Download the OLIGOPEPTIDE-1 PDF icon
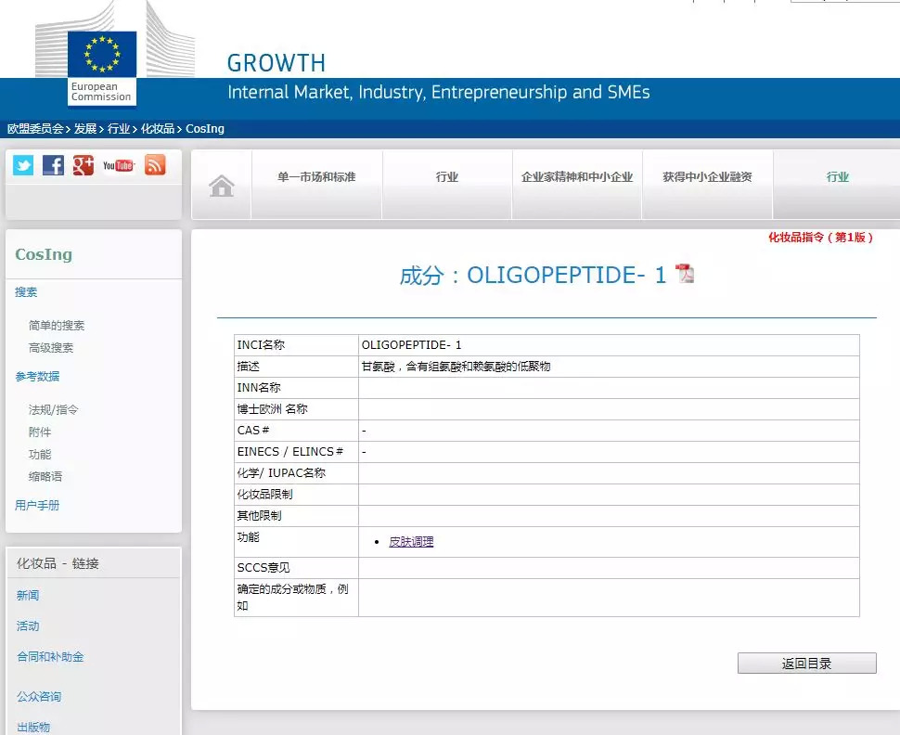 685,274
